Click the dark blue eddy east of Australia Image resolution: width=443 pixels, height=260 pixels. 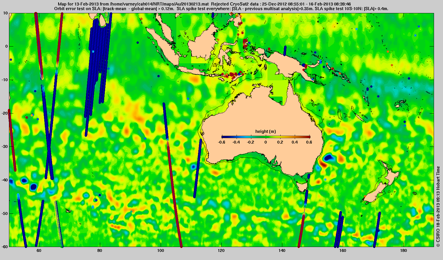[329, 157]
